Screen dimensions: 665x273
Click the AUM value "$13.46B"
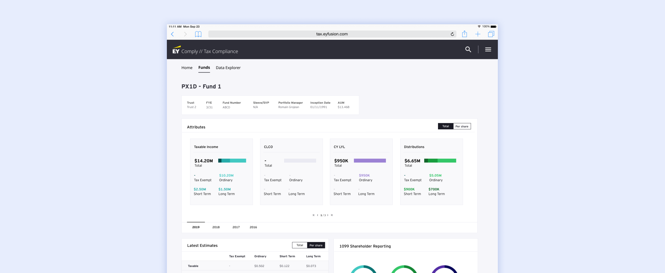click(x=344, y=107)
